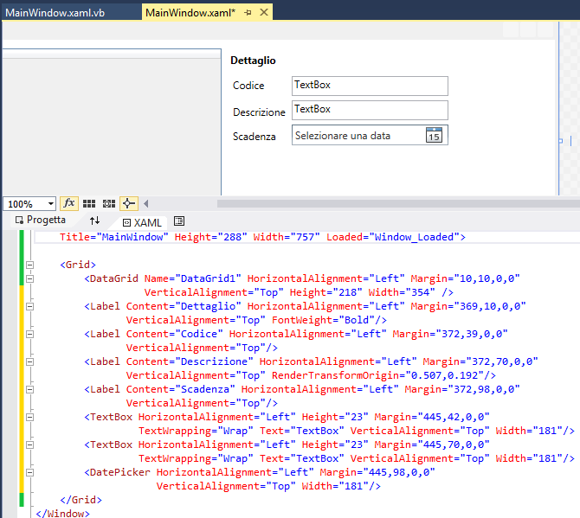Collapse the DatePicker code block
This screenshot has width=580, height=518.
(x=30, y=472)
